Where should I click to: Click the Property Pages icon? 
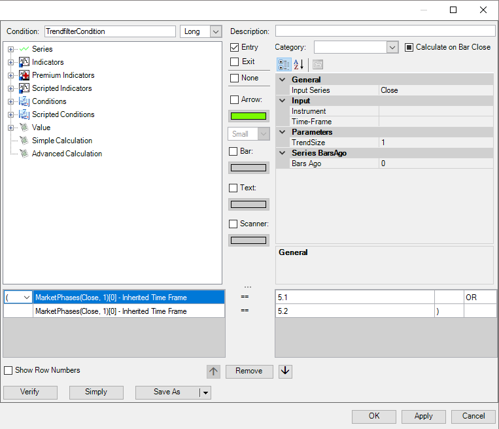[x=317, y=65]
